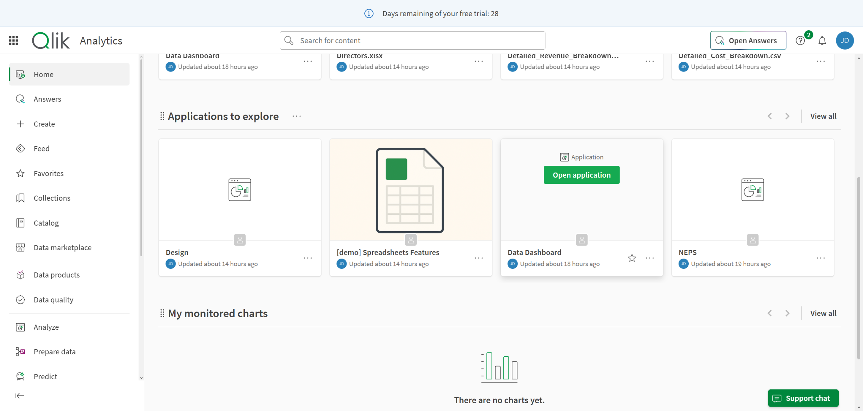863x411 pixels.
Task: Favorite the Data Dashboard app with star
Action: click(x=632, y=258)
